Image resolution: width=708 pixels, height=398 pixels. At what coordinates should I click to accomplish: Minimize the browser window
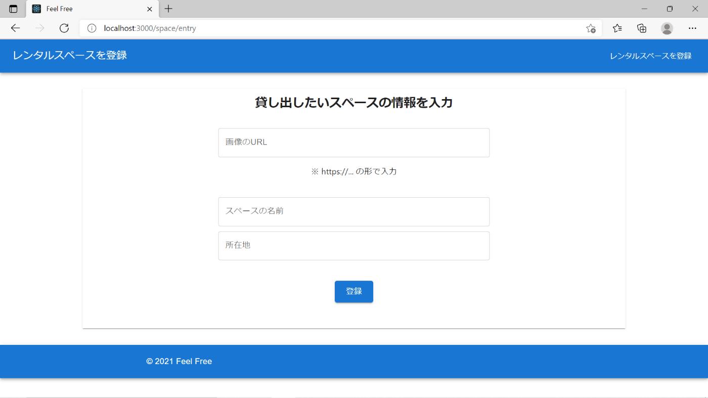[x=644, y=9]
